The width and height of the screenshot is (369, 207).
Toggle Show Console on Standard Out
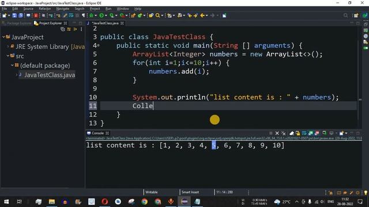310,133
